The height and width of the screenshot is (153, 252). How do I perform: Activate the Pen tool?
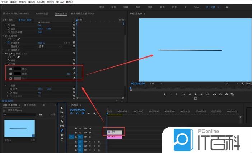pos(62,130)
